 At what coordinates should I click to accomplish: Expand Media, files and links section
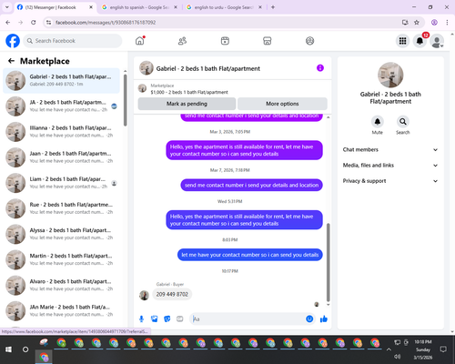[x=390, y=166]
